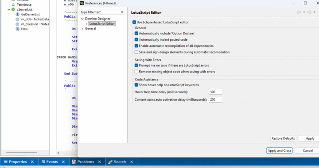This screenshot has height=168, width=319.
Task: Click the code editor scroll left arrow
Action: (58, 153)
